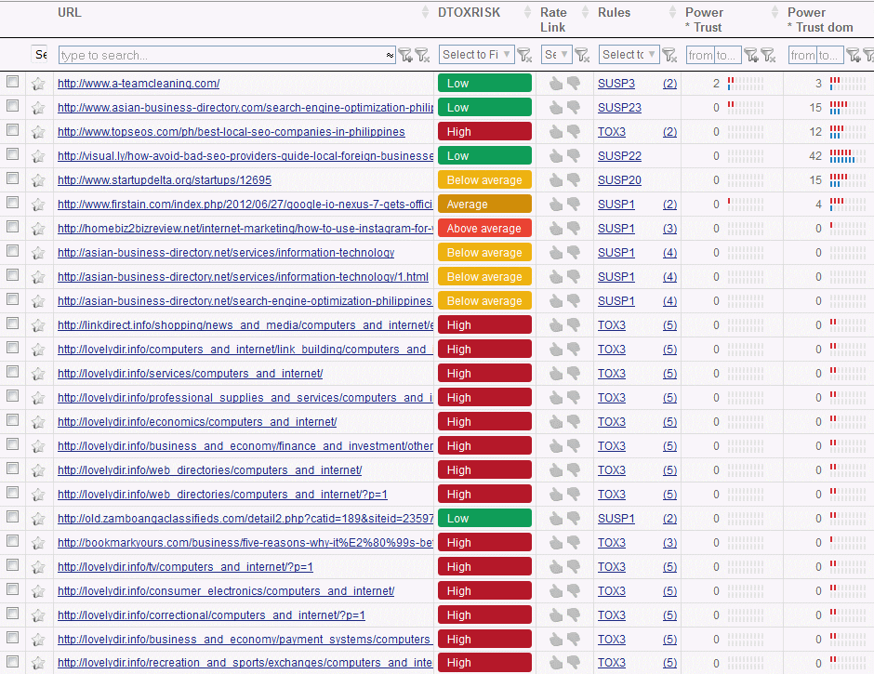This screenshot has width=874, height=674.
Task: Star the startupdelta.org row as favorite
Action: [38, 180]
